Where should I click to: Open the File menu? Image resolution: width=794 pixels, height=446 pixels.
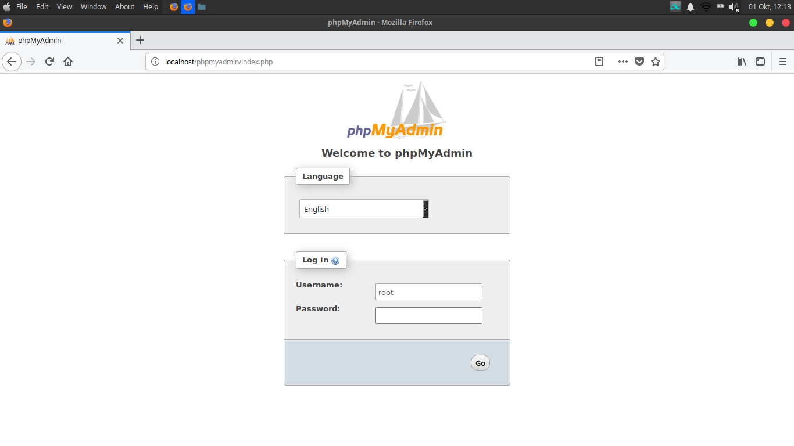pyautogui.click(x=22, y=7)
